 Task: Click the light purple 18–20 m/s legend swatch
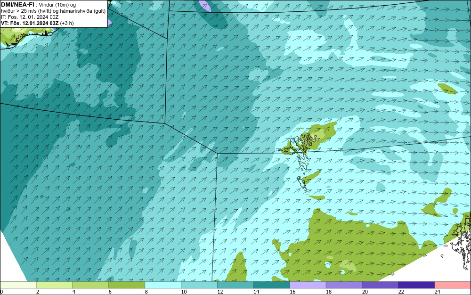point(344,285)
